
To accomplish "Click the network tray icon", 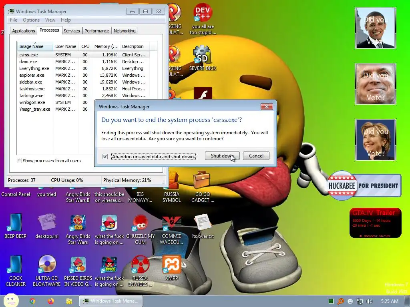I will 360,301.
